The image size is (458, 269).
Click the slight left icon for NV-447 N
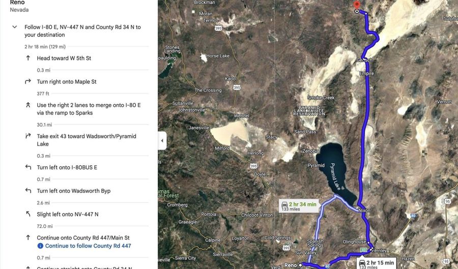click(28, 214)
